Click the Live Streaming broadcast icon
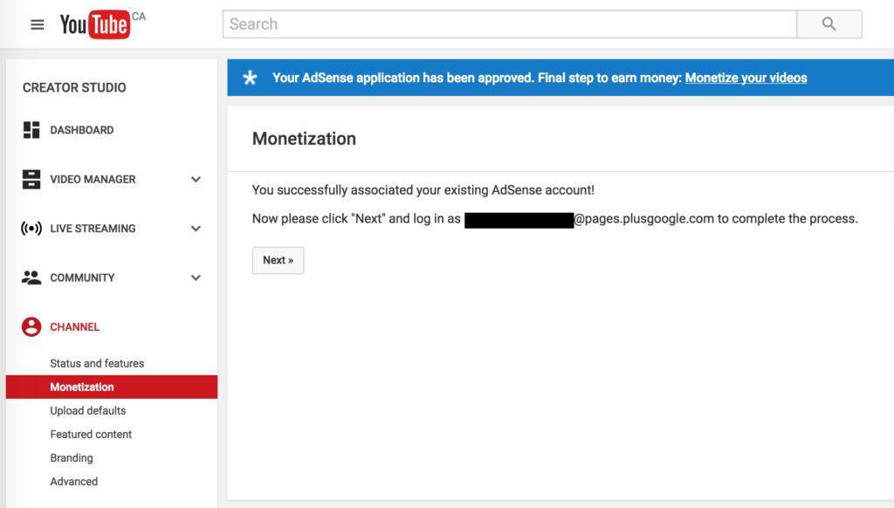The height and width of the screenshot is (508, 894). [x=31, y=229]
